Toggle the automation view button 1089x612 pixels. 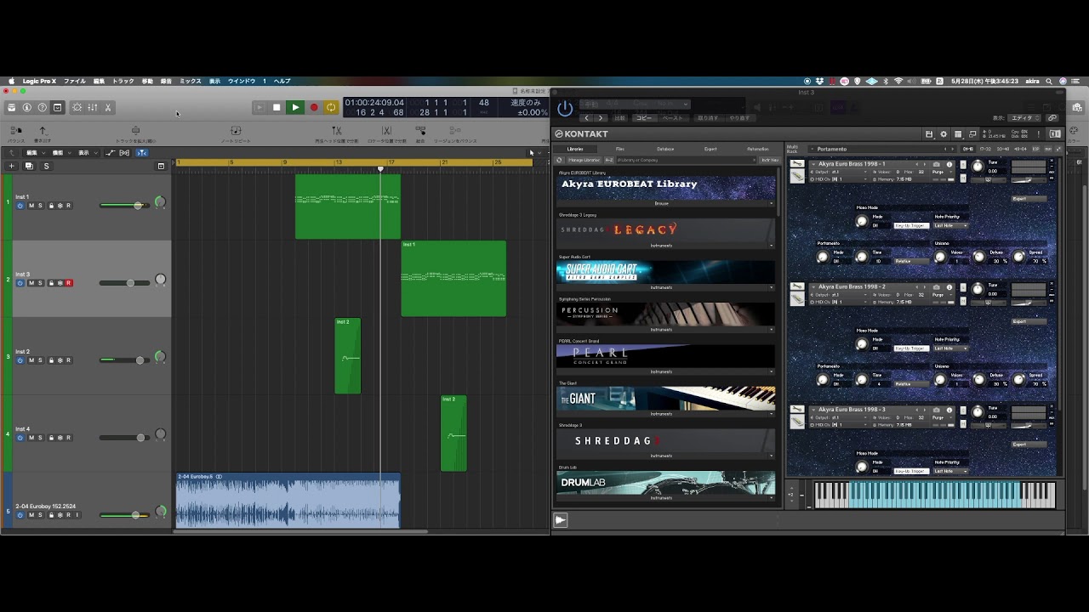(x=110, y=153)
